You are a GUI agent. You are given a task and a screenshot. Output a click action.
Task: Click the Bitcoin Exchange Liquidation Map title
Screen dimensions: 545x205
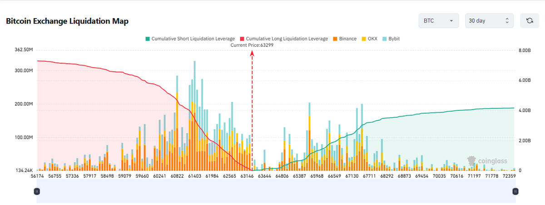point(67,21)
